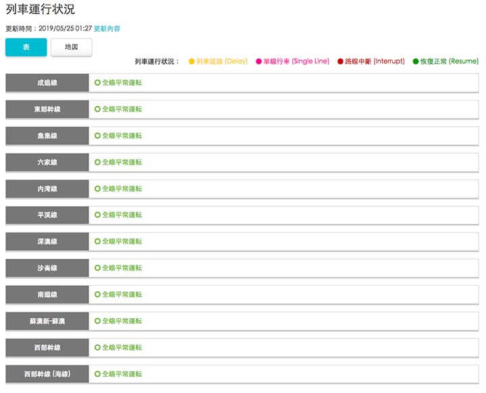Select the 沙崙線 line header
This screenshot has width=486, height=393.
(47, 268)
